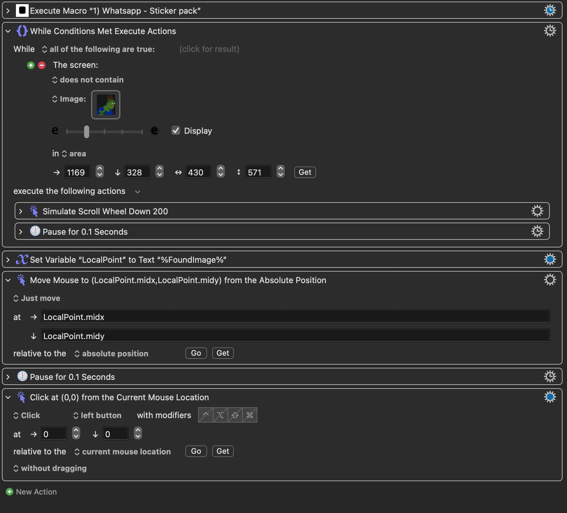Open gear menu for Move Mouse action
This screenshot has width=567, height=513.
point(550,280)
